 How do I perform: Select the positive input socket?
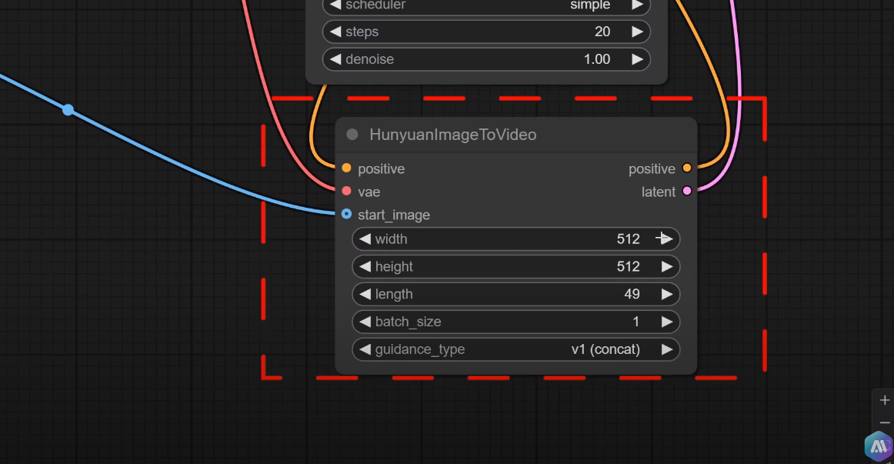click(x=346, y=169)
